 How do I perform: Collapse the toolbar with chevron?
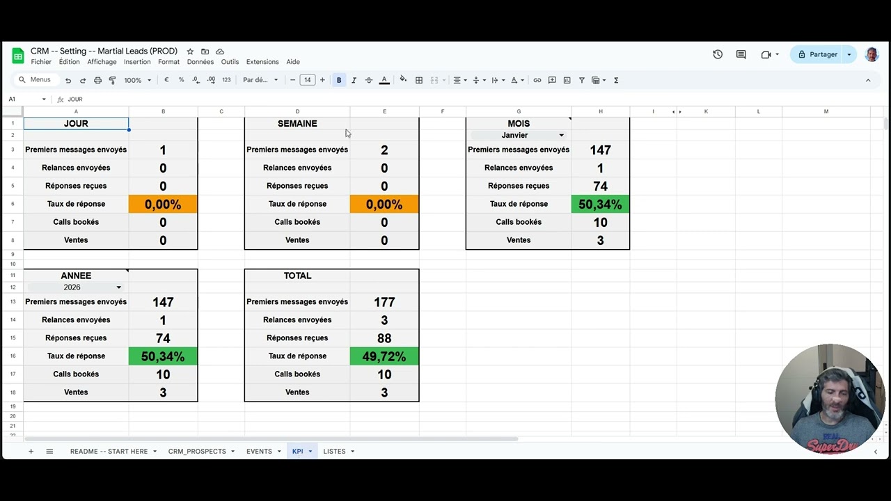click(868, 80)
